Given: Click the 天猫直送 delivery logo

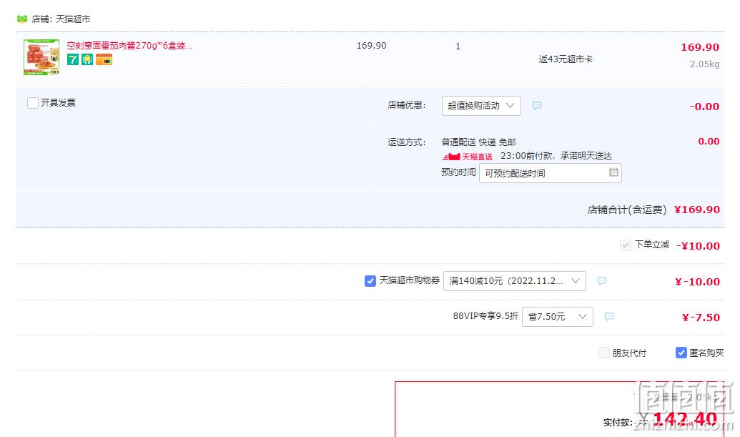Looking at the screenshot, I should pos(467,157).
